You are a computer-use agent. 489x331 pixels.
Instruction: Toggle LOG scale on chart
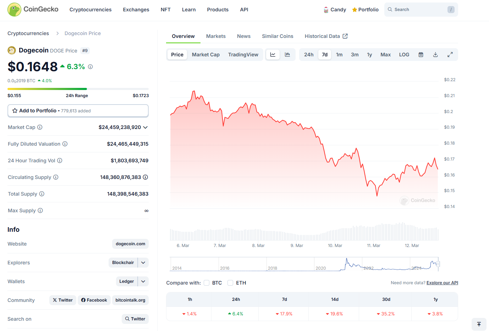click(x=404, y=55)
